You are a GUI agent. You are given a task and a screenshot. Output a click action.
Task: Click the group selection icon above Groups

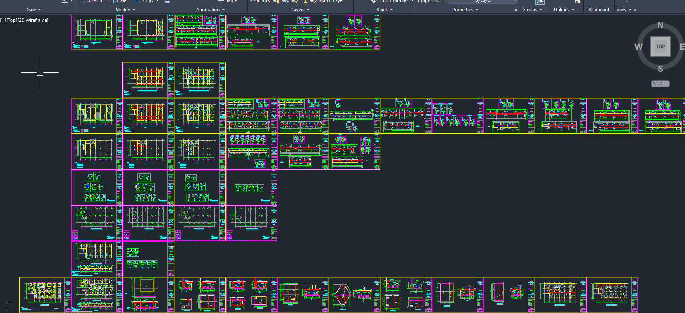pos(540,2)
